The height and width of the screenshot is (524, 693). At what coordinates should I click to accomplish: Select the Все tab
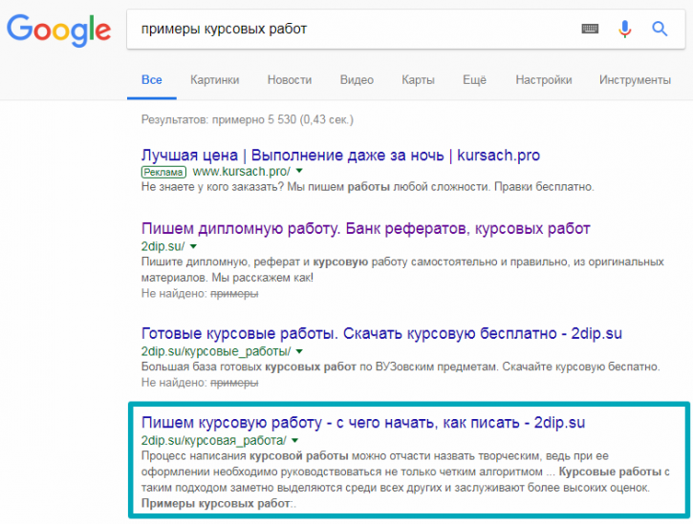pos(152,80)
